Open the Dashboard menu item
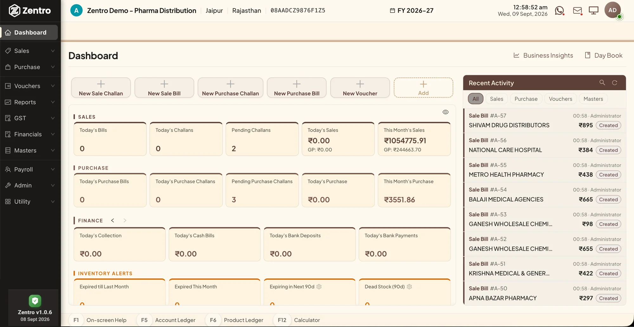 (x=29, y=32)
